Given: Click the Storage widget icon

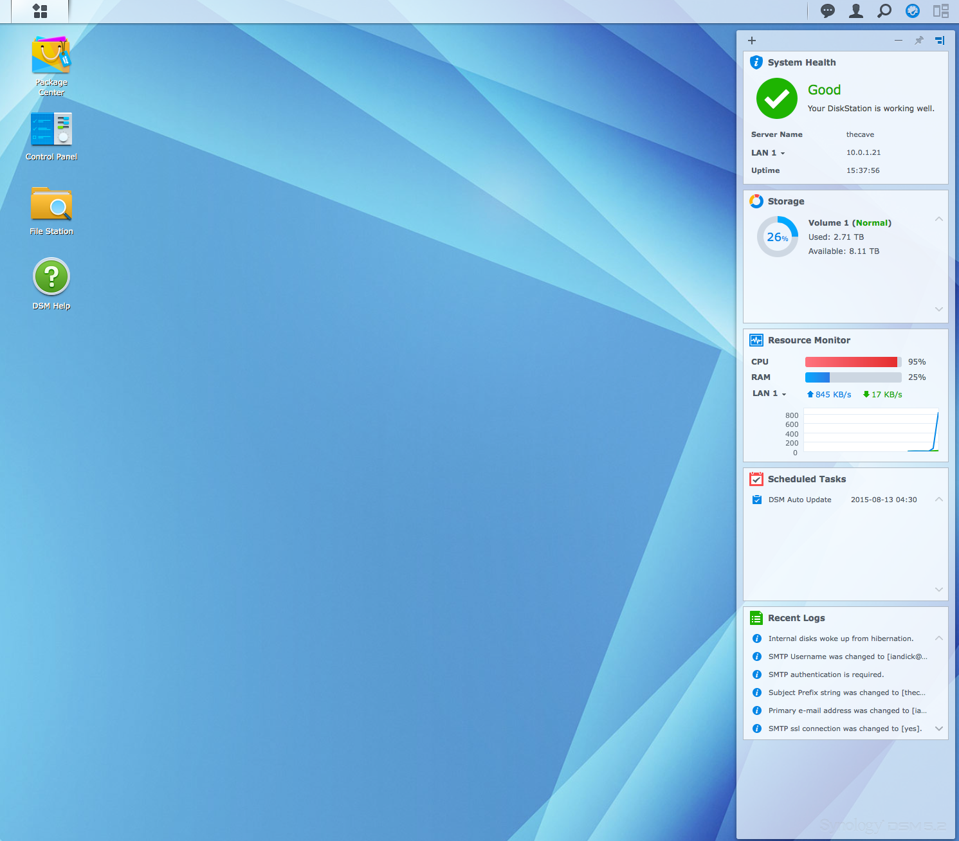Looking at the screenshot, I should click(x=756, y=201).
